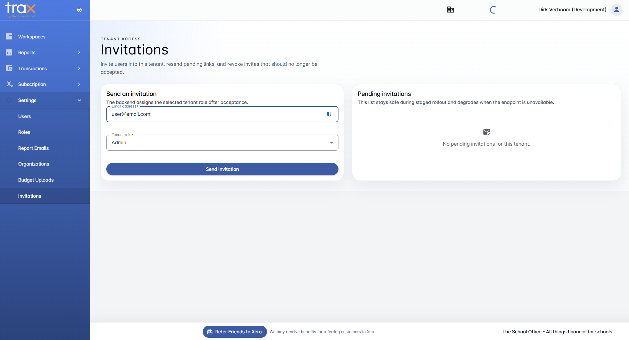
Task: Click the Xero referral benefits disclaimer text
Action: point(323,332)
